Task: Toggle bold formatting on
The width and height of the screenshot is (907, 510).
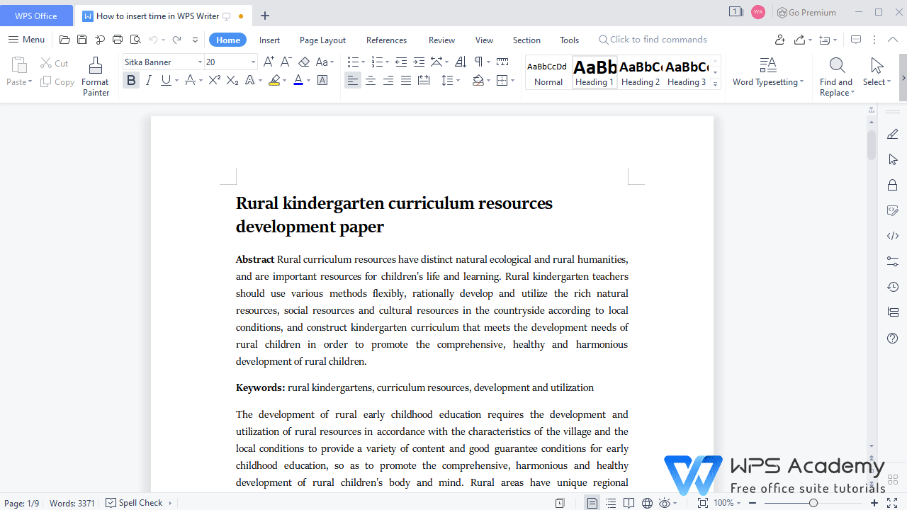Action: [x=130, y=80]
